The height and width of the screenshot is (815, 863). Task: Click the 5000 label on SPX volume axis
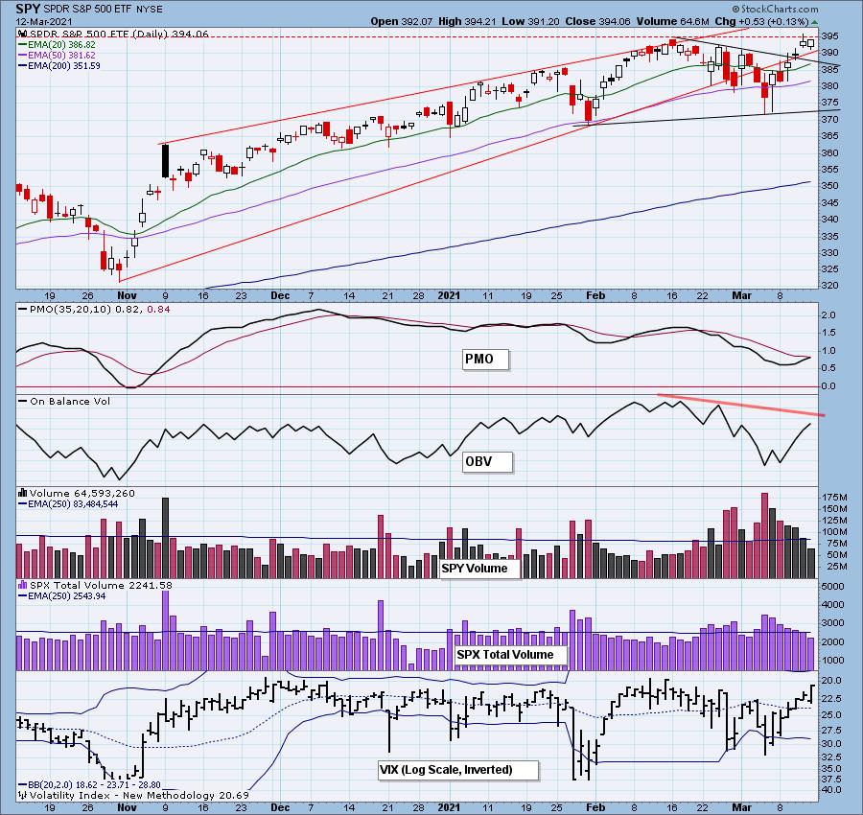(831, 587)
